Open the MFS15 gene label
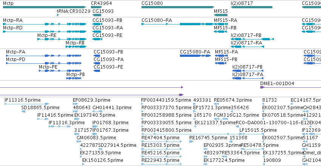The image size is (321, 166). 221,11
